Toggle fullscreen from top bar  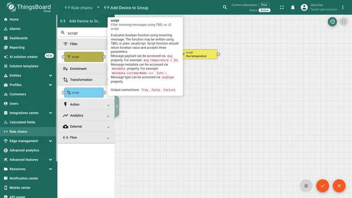click(282, 7)
